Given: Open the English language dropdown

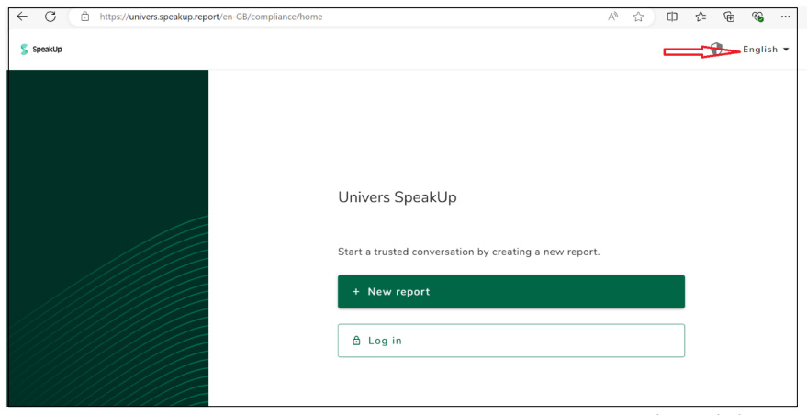Looking at the screenshot, I should point(766,50).
